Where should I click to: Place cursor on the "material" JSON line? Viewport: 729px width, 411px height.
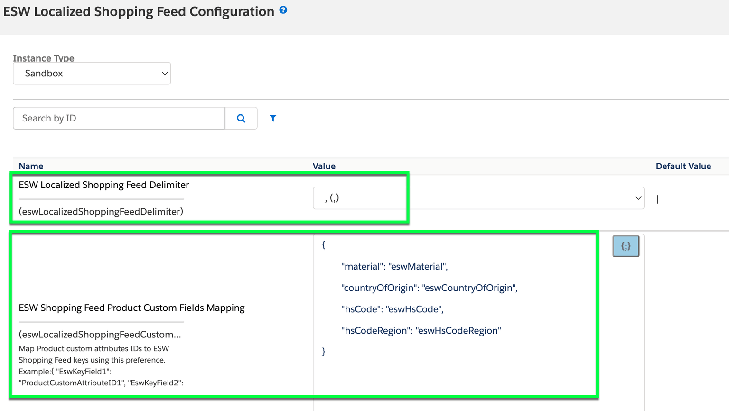pos(394,266)
